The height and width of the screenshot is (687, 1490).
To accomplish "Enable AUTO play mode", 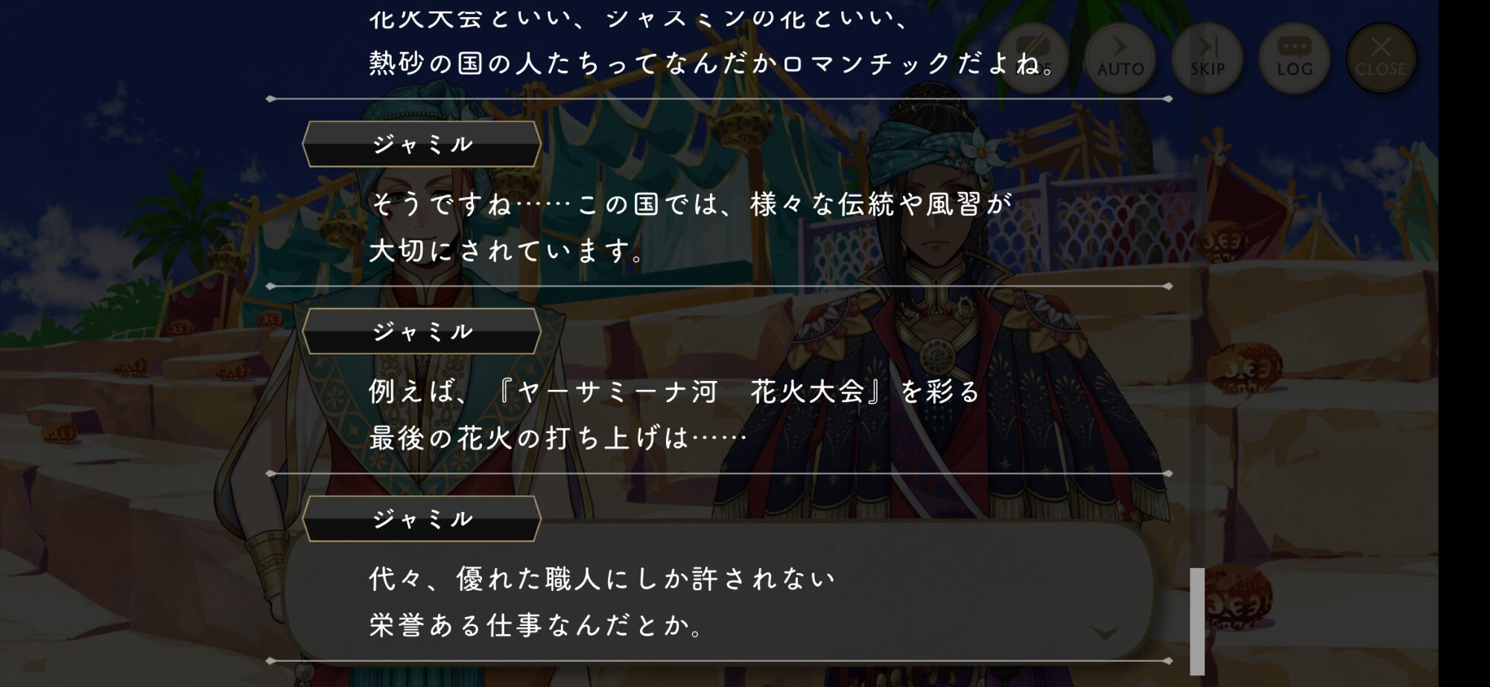I will pyautogui.click(x=1120, y=58).
